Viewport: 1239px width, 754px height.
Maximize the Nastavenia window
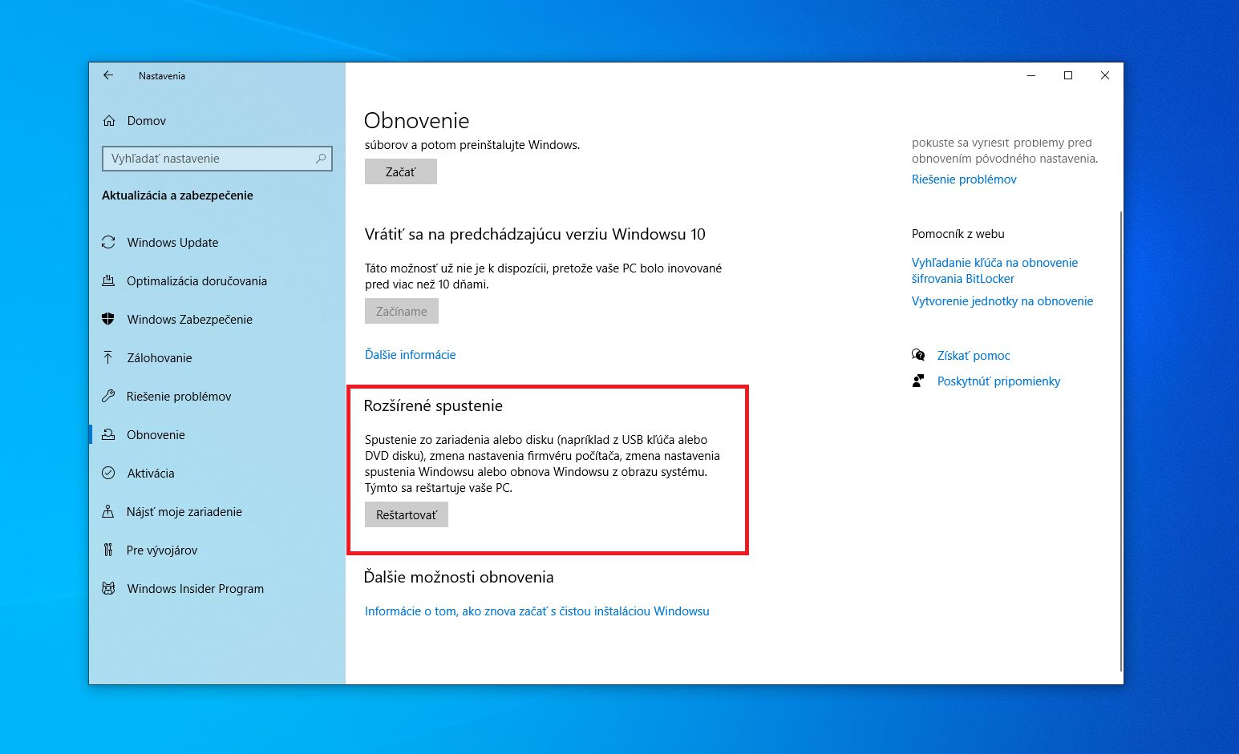pyautogui.click(x=1068, y=75)
